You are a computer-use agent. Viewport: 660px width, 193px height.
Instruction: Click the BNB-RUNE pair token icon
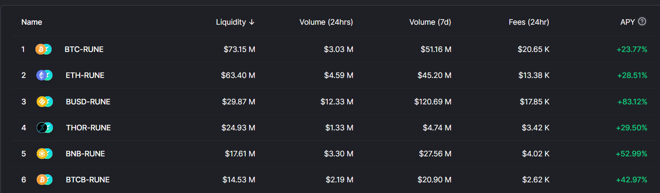44,154
